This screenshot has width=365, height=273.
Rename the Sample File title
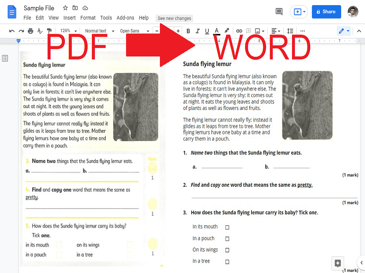(x=39, y=8)
